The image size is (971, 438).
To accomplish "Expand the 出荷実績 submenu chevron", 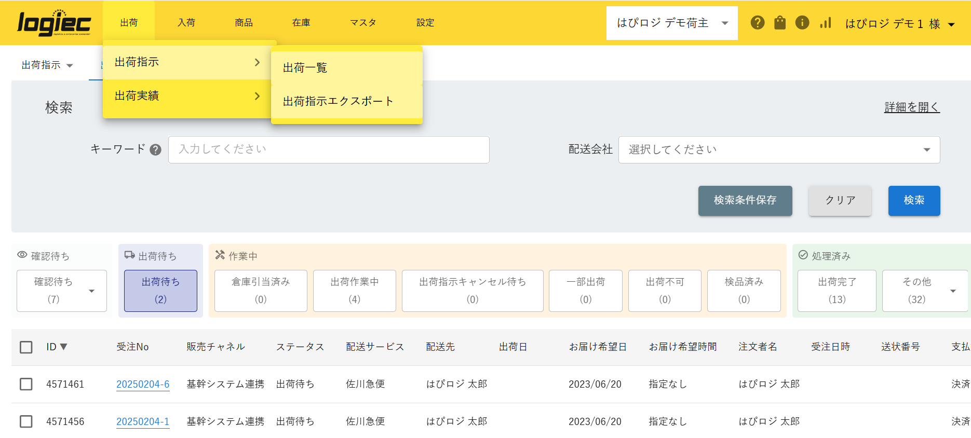I will coord(257,96).
